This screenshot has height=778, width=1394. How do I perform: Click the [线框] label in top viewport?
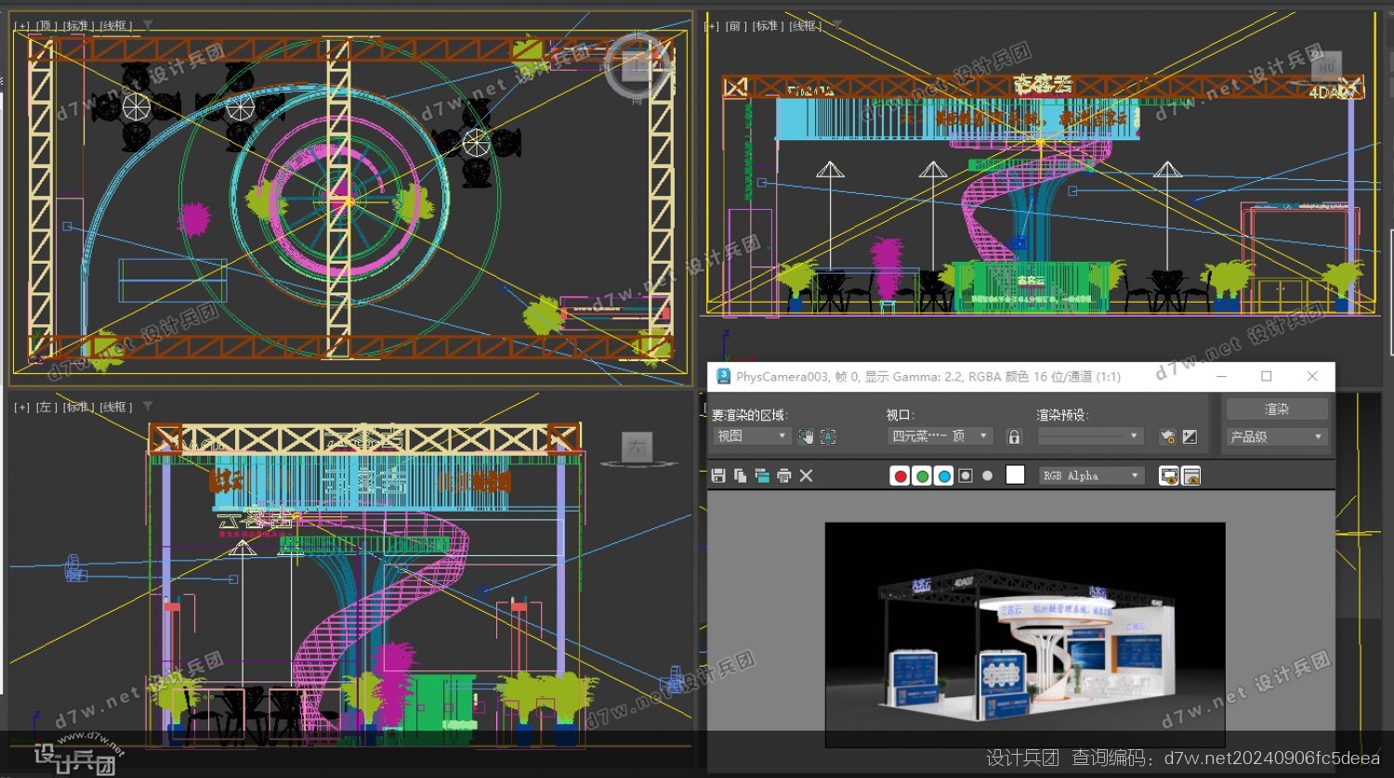(116, 26)
